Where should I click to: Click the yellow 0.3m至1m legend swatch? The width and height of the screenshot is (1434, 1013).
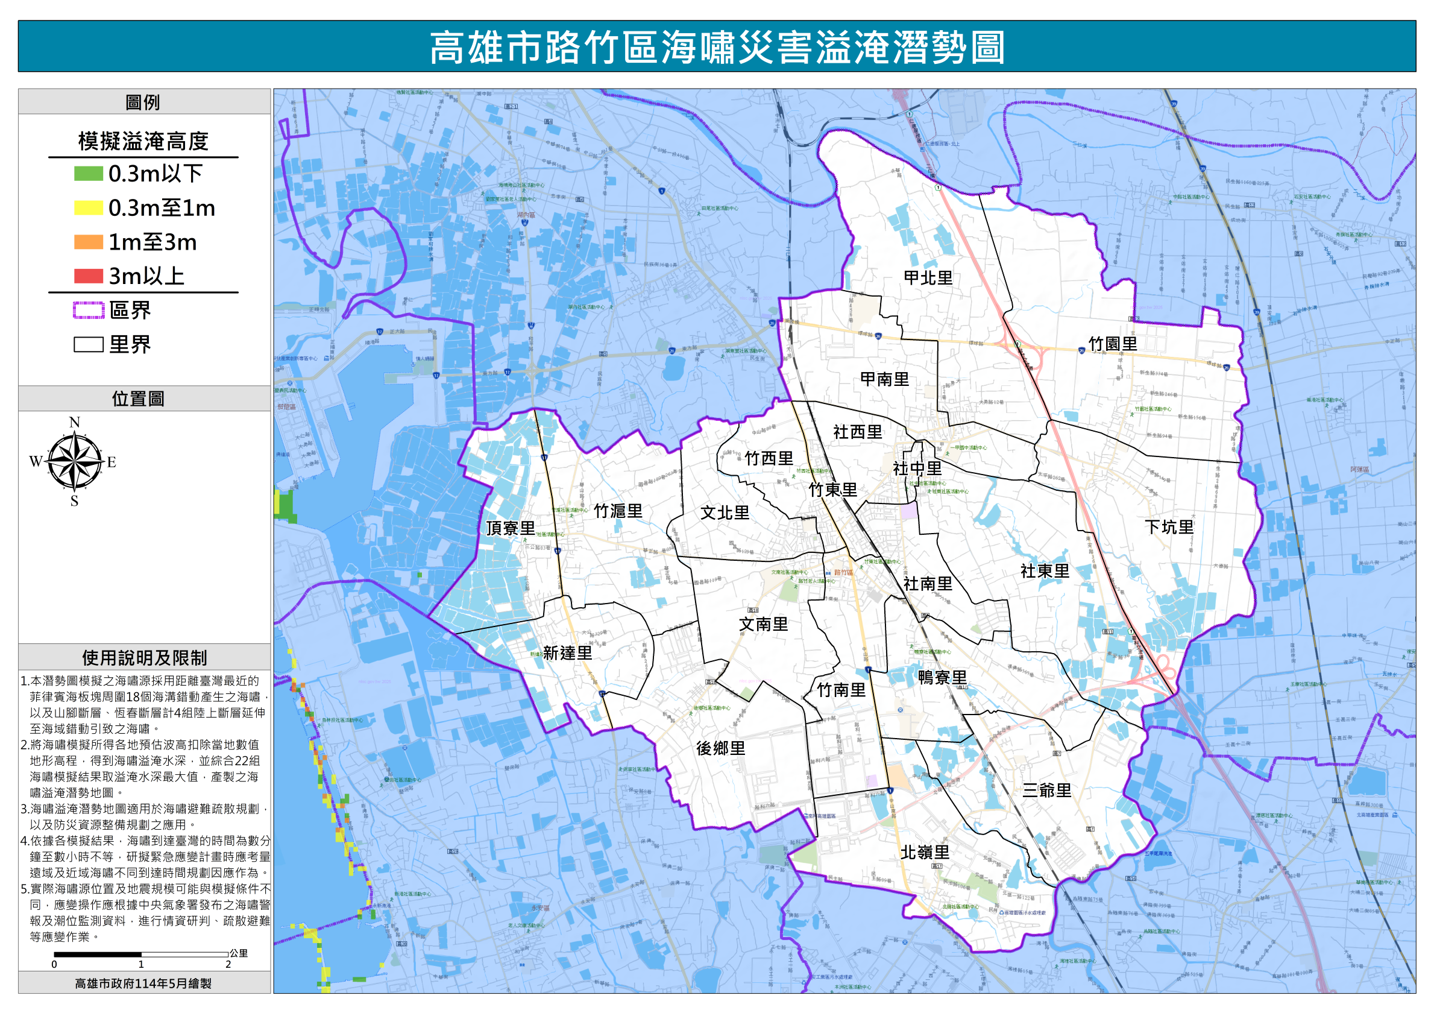click(x=88, y=207)
